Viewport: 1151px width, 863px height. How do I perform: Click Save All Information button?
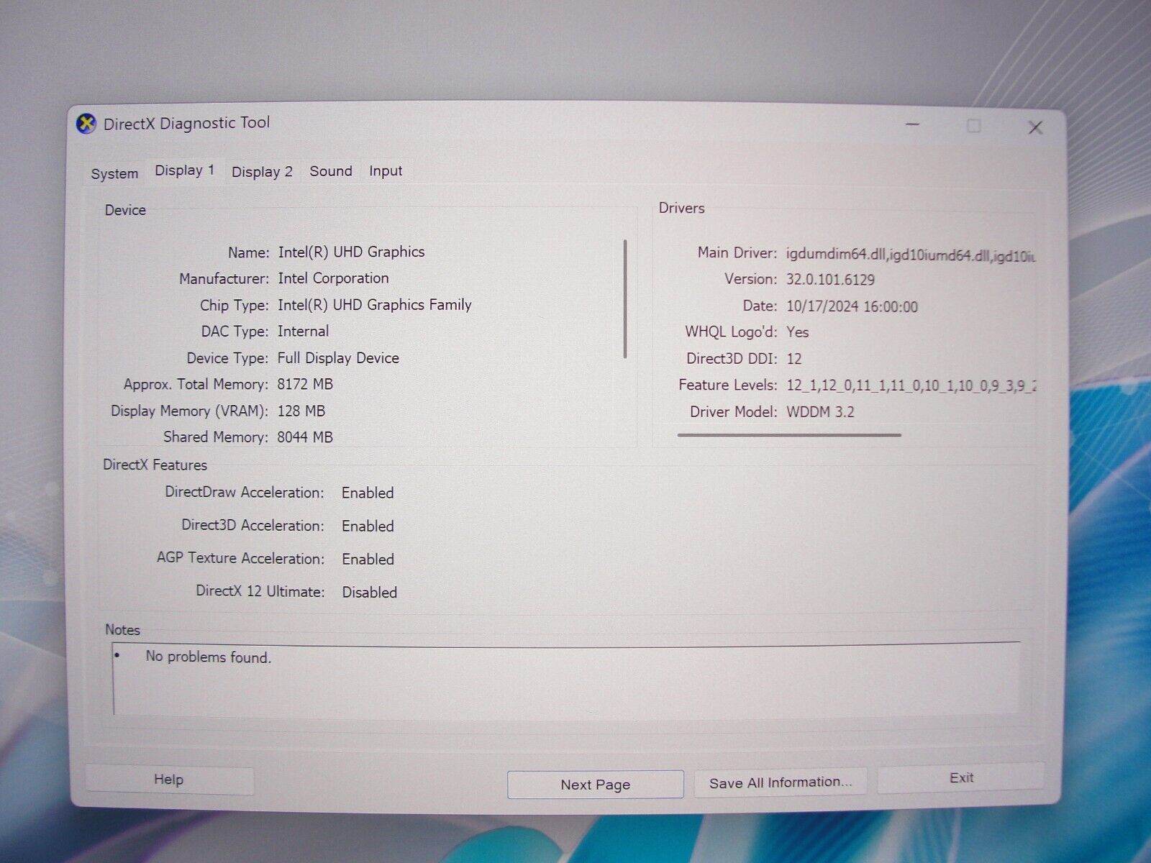pyautogui.click(x=780, y=782)
